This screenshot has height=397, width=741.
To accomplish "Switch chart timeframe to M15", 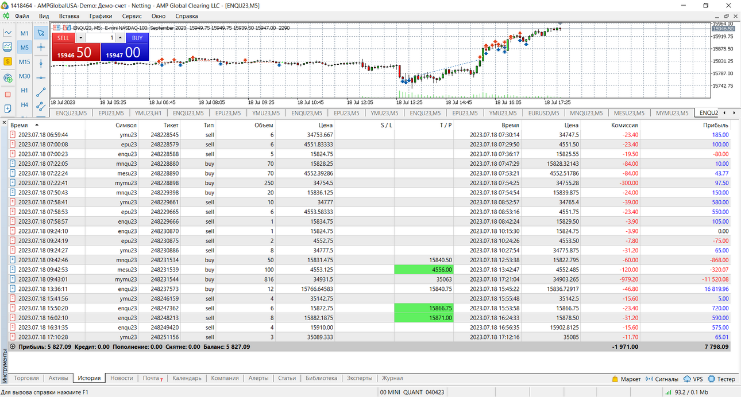I will tap(25, 62).
